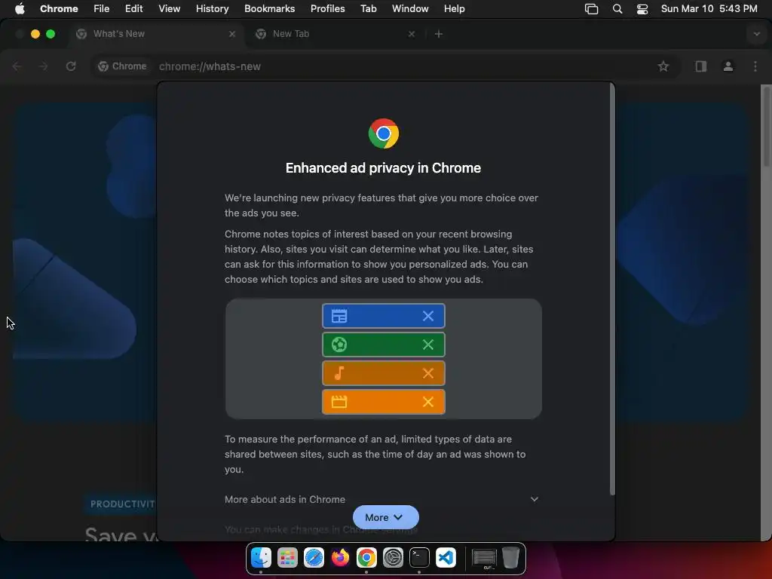
Task: Open the Bookmarks menu
Action: tap(269, 8)
